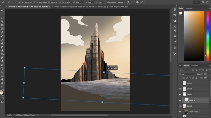Select the Lasso tool
The image size is (211, 118).
click(2, 18)
